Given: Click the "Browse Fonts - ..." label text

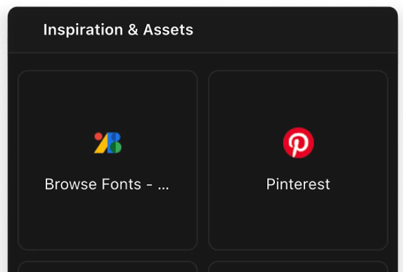Looking at the screenshot, I should pos(106,184).
